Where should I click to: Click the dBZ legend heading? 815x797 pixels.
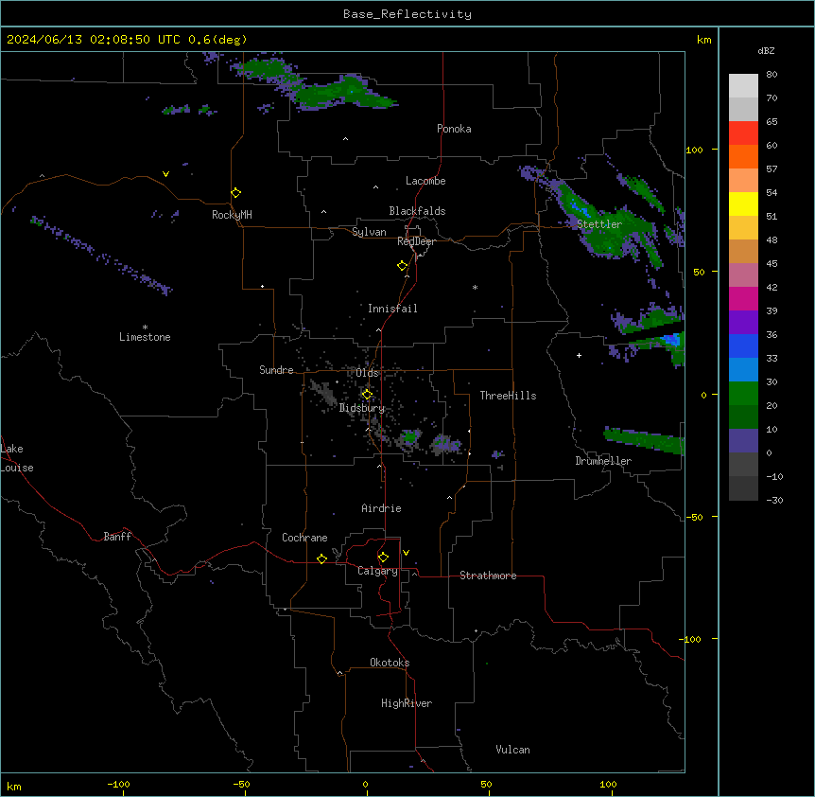click(766, 50)
